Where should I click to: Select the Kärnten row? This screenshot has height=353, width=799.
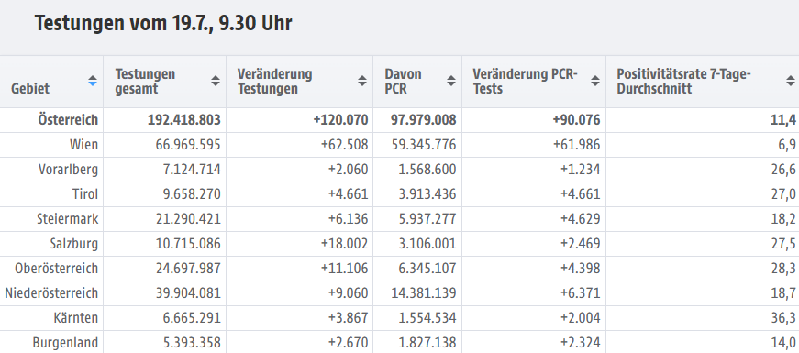click(x=400, y=318)
